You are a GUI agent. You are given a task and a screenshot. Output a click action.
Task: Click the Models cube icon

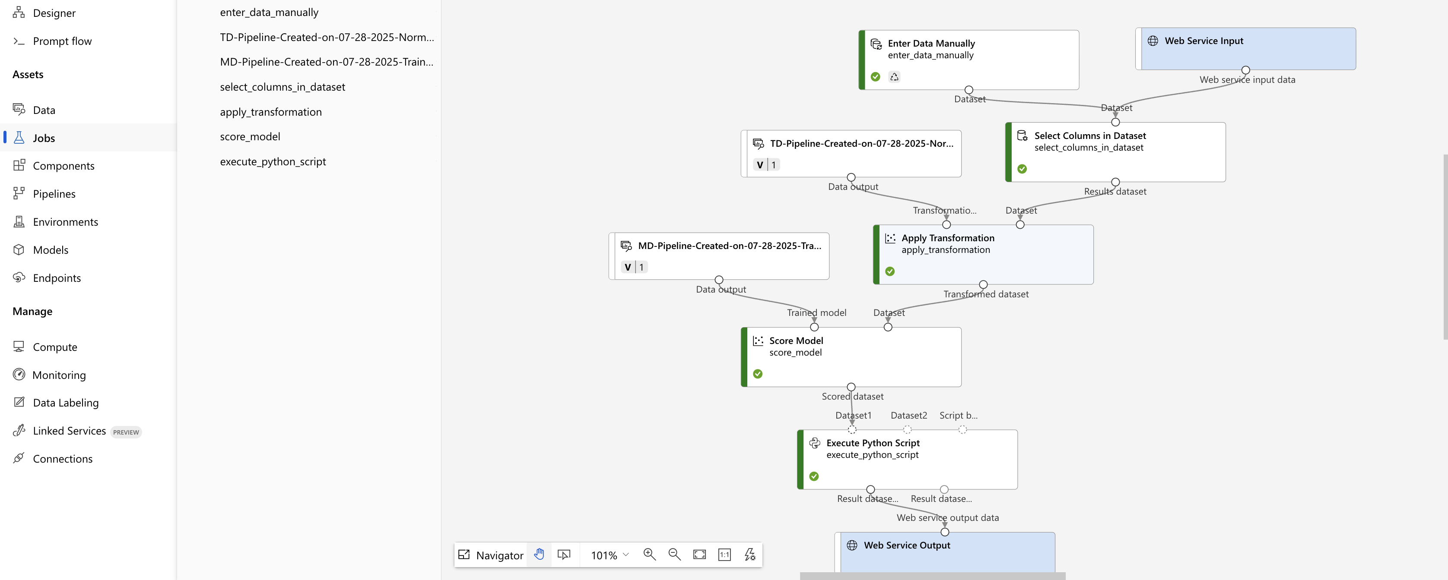(19, 249)
